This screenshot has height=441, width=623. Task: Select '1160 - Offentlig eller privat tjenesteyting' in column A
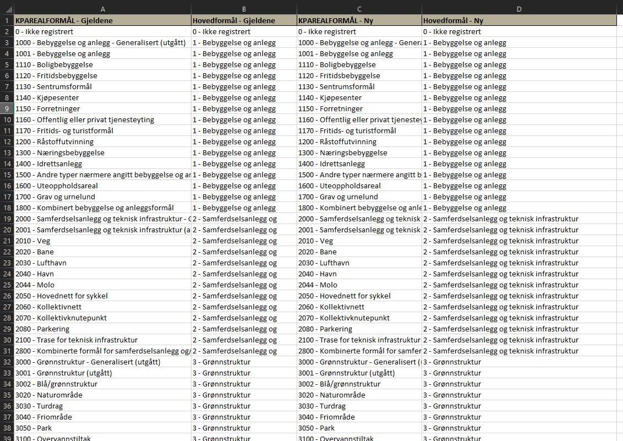point(102,119)
